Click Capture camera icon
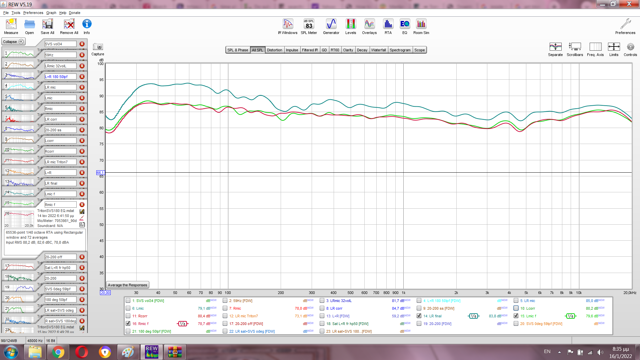This screenshot has width=640, height=360. (98, 47)
